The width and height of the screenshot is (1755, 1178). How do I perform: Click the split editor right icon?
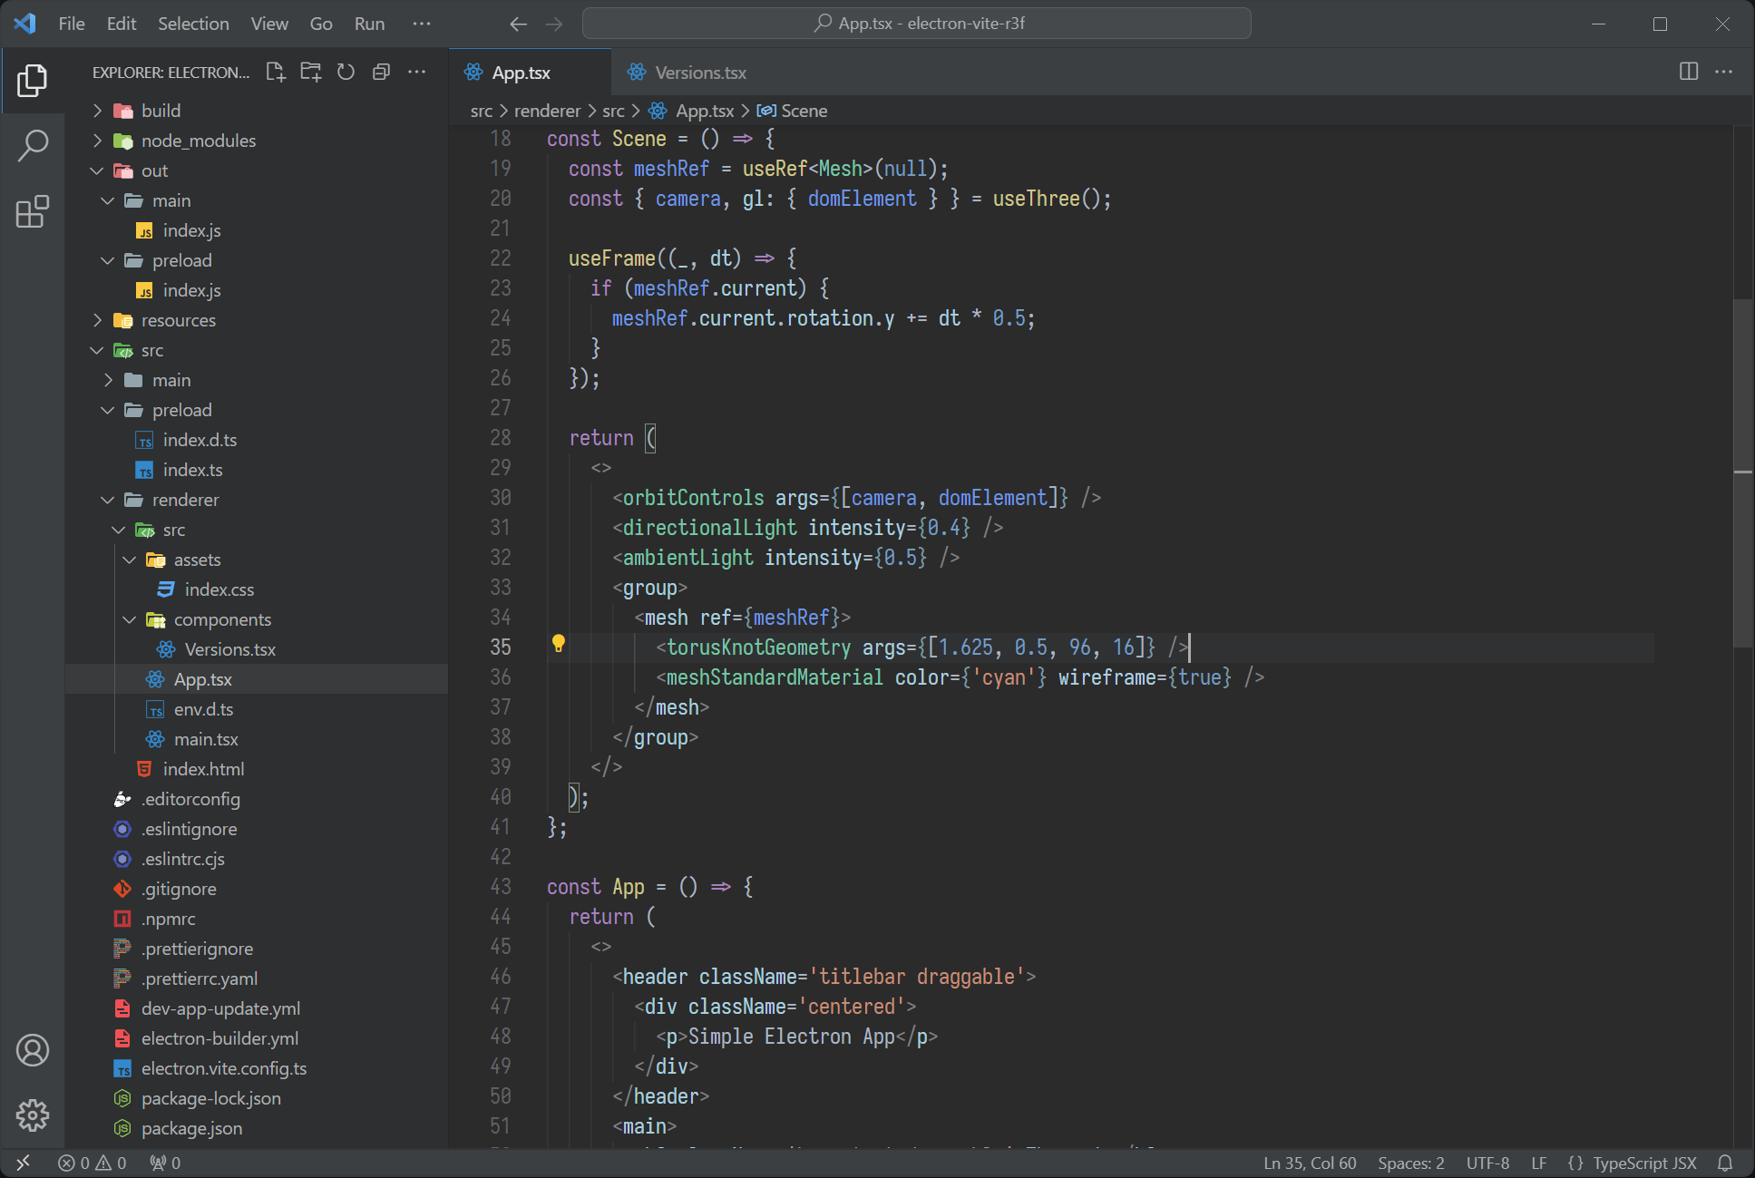(1688, 72)
